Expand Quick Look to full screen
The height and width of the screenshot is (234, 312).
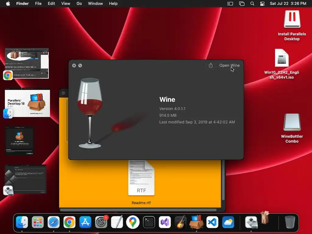click(80, 66)
